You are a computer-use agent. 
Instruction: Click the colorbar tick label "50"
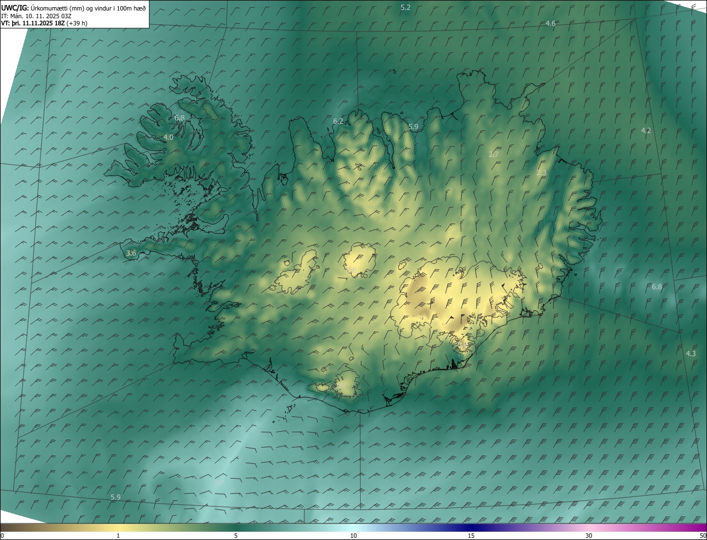(x=703, y=536)
